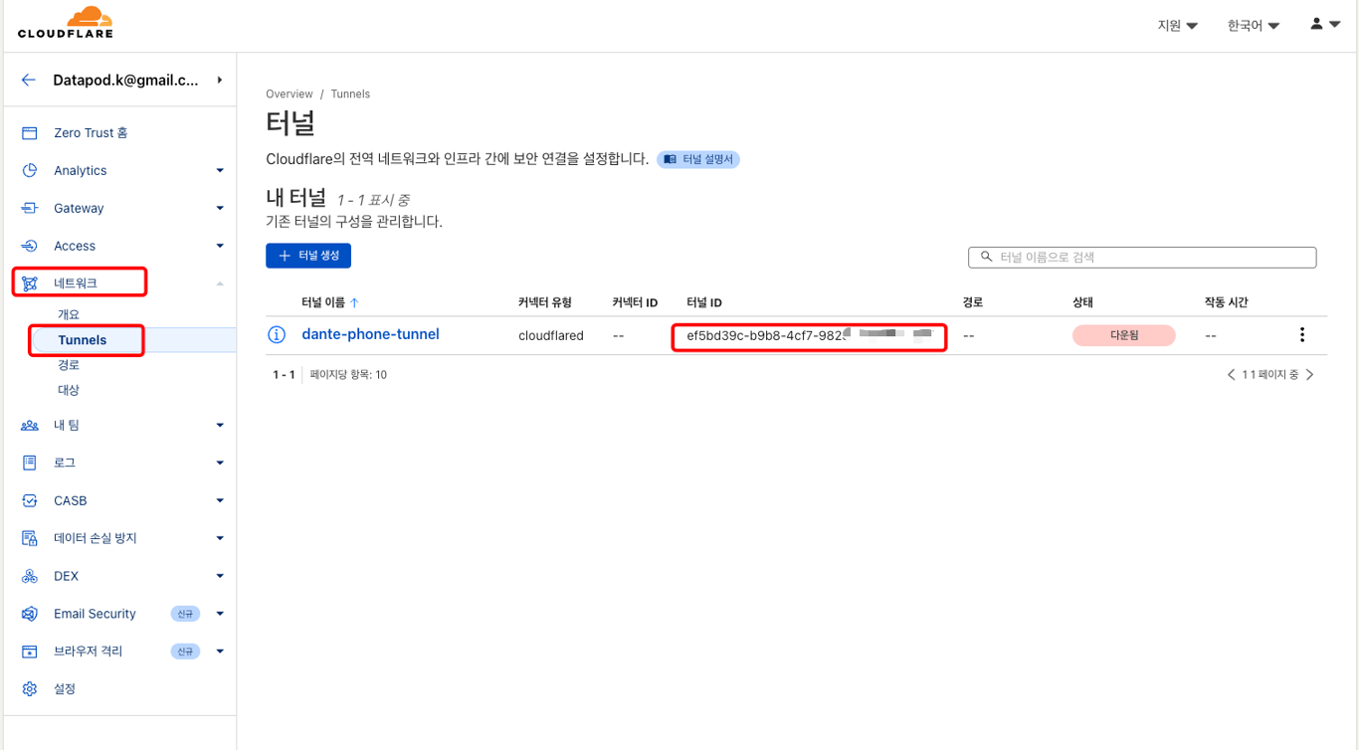1359x750 pixels.
Task: Expand the 브라우저 격리 menu arrow
Action: coord(220,653)
